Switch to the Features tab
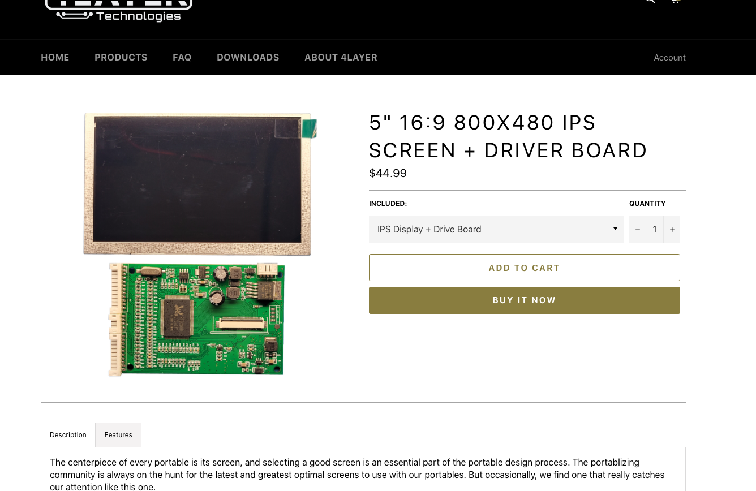Viewport: 756px width, 491px height. (118, 435)
